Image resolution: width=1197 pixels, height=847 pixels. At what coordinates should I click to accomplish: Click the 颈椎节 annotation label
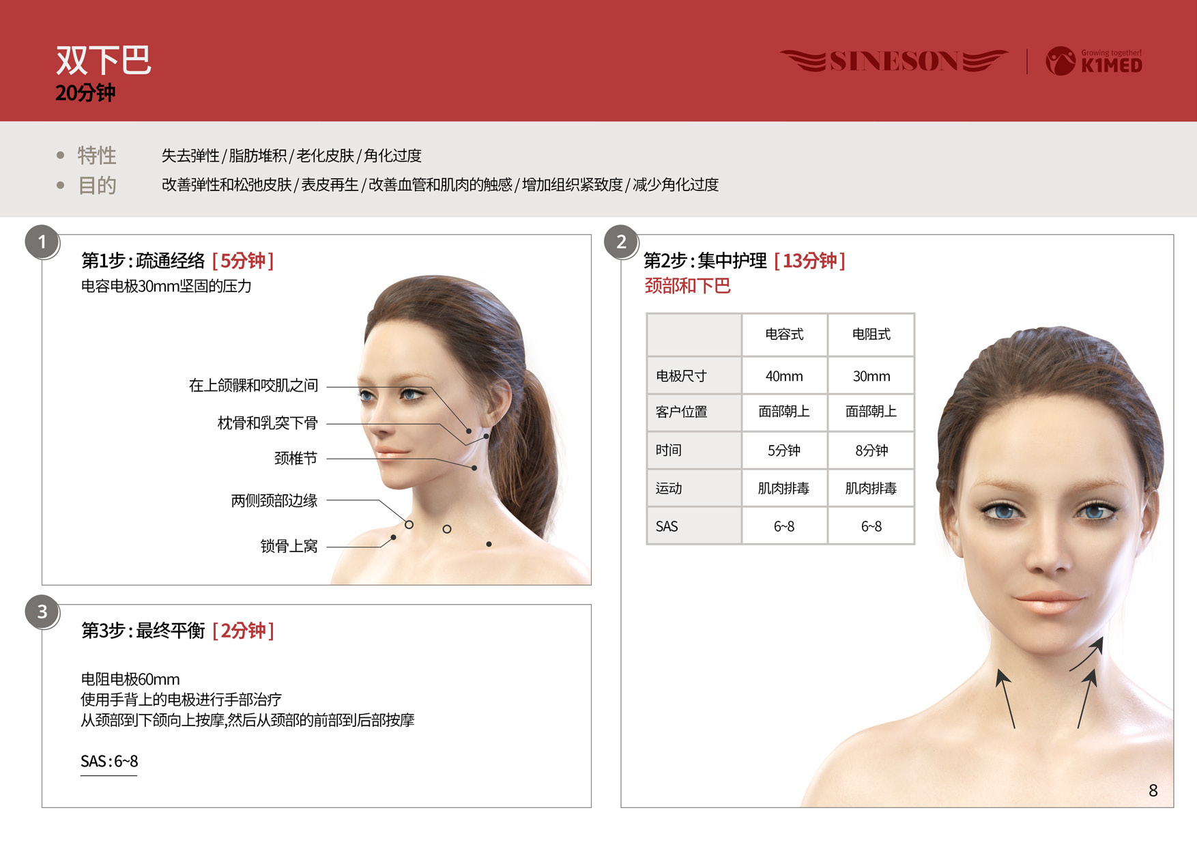[295, 459]
